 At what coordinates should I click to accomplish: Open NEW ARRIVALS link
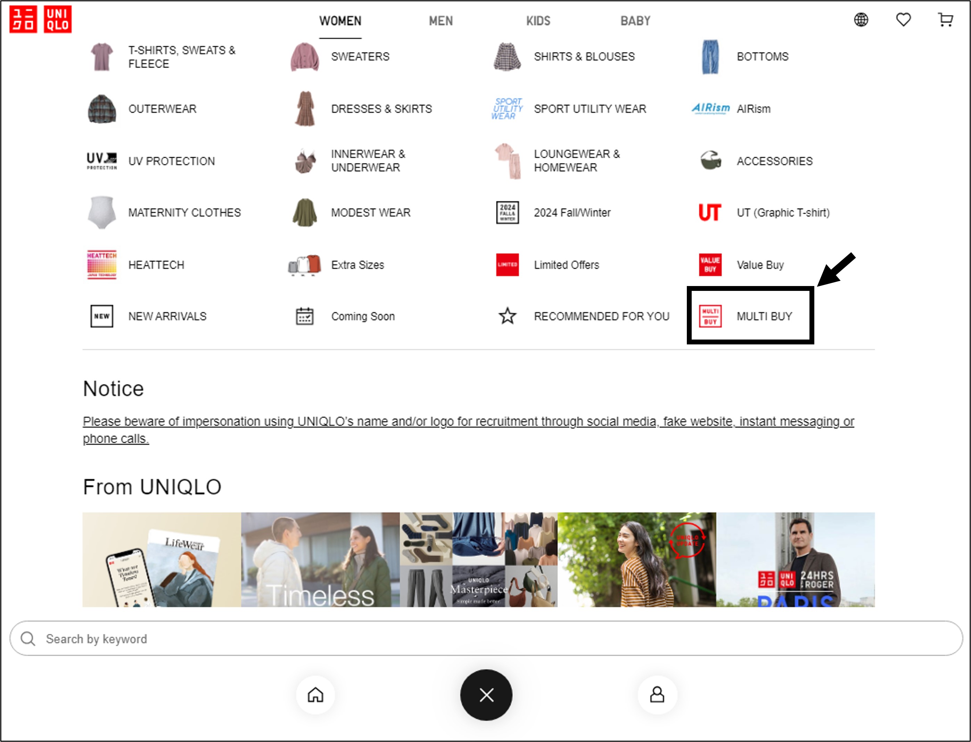(x=167, y=317)
